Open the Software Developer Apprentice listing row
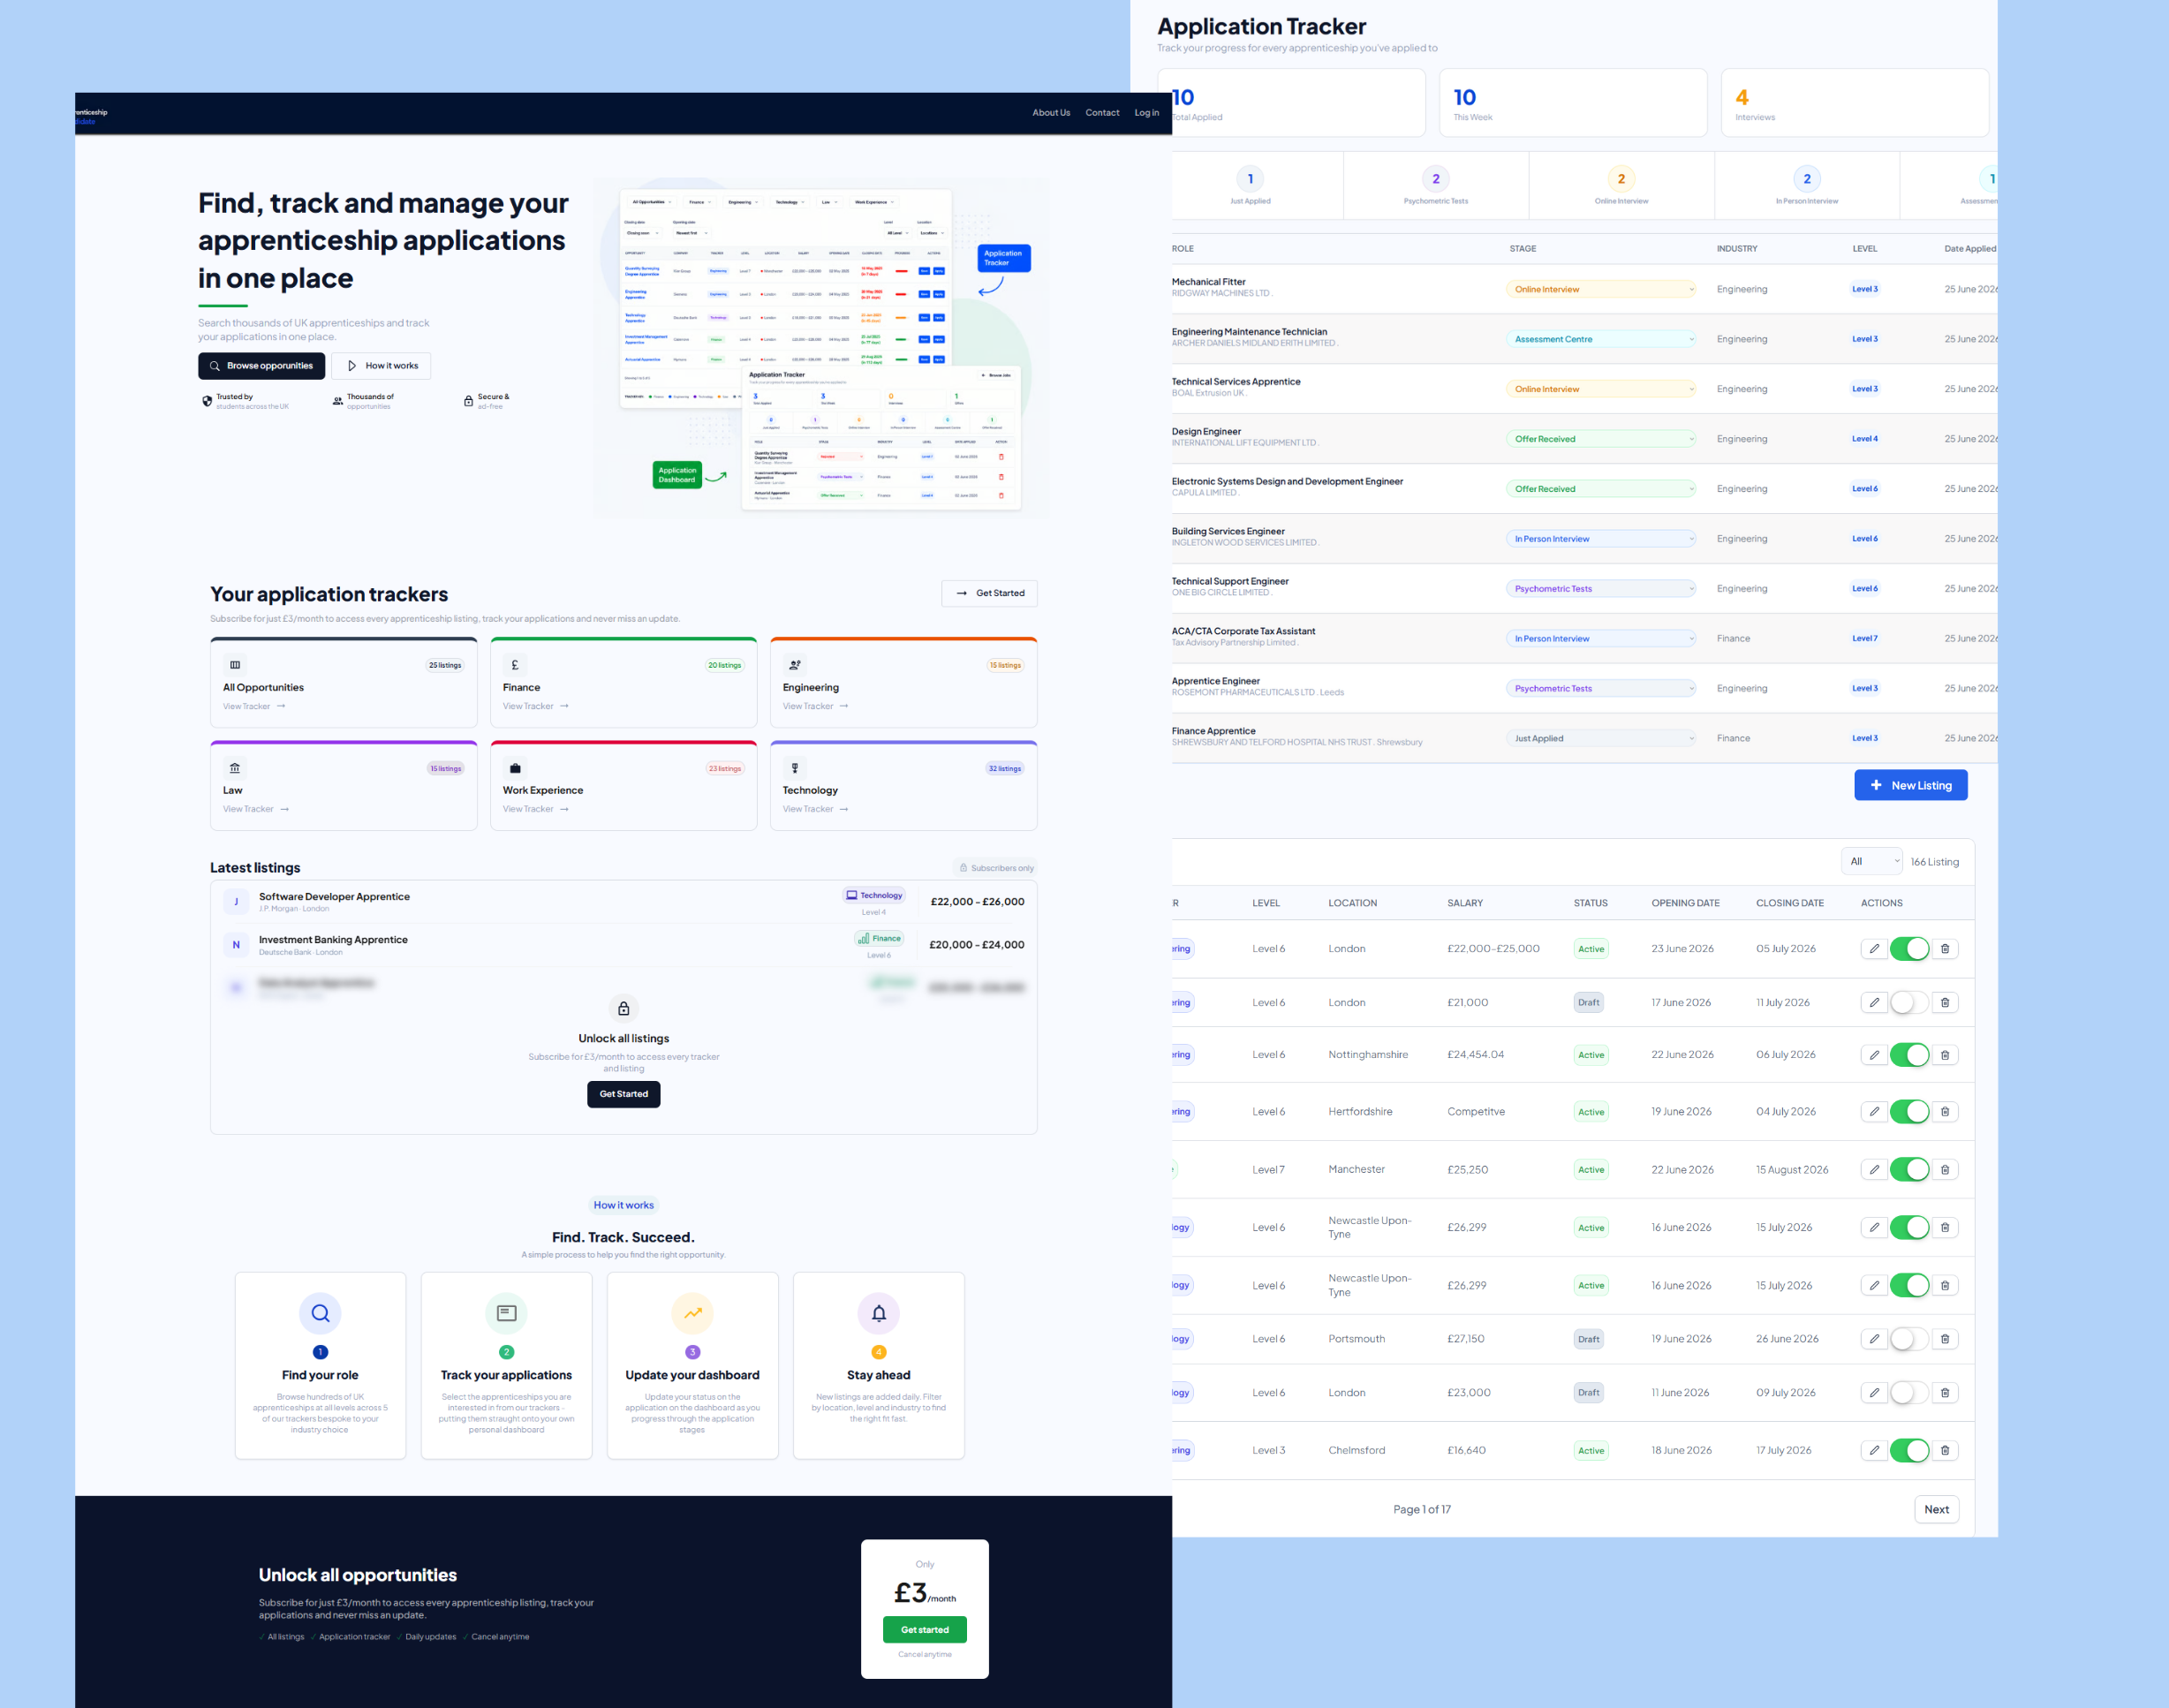This screenshot has width=2169, height=1708. (x=624, y=902)
